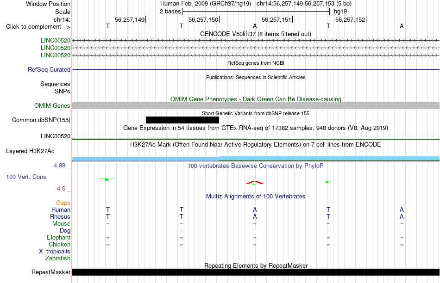Click the black RepeatMasker element bar
The width and height of the screenshot is (440, 283).
coord(256,272)
